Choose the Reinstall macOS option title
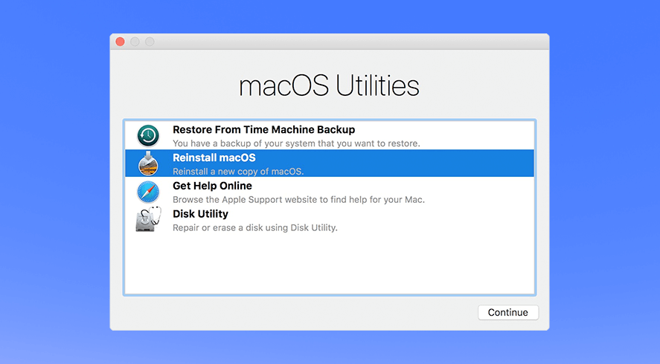Image resolution: width=660 pixels, height=364 pixels. point(214,157)
